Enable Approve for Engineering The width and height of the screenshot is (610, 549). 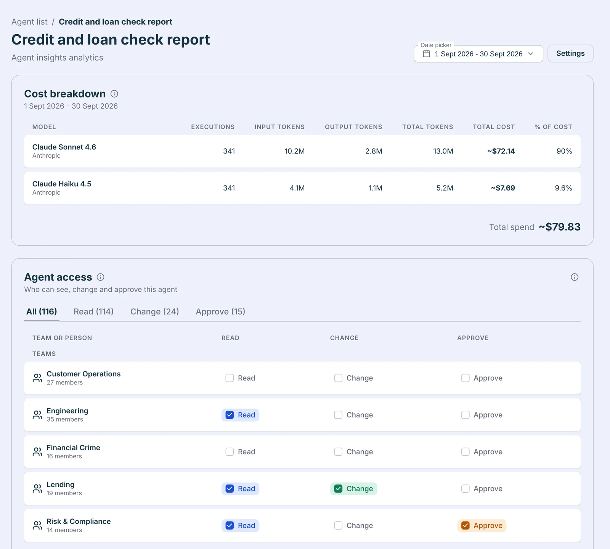point(465,415)
